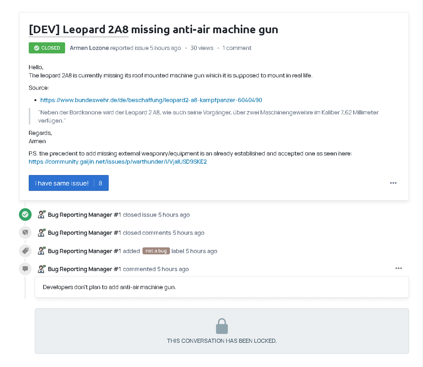
Task: Click Bug Reporting Manager avatar beside commented entry
Action: coord(41,269)
